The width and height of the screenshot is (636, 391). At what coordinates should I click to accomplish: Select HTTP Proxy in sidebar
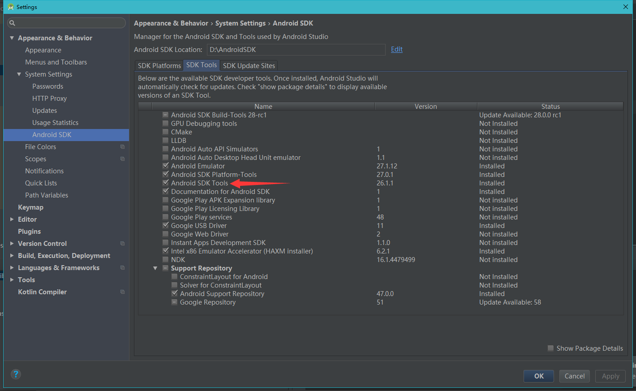[x=49, y=99]
